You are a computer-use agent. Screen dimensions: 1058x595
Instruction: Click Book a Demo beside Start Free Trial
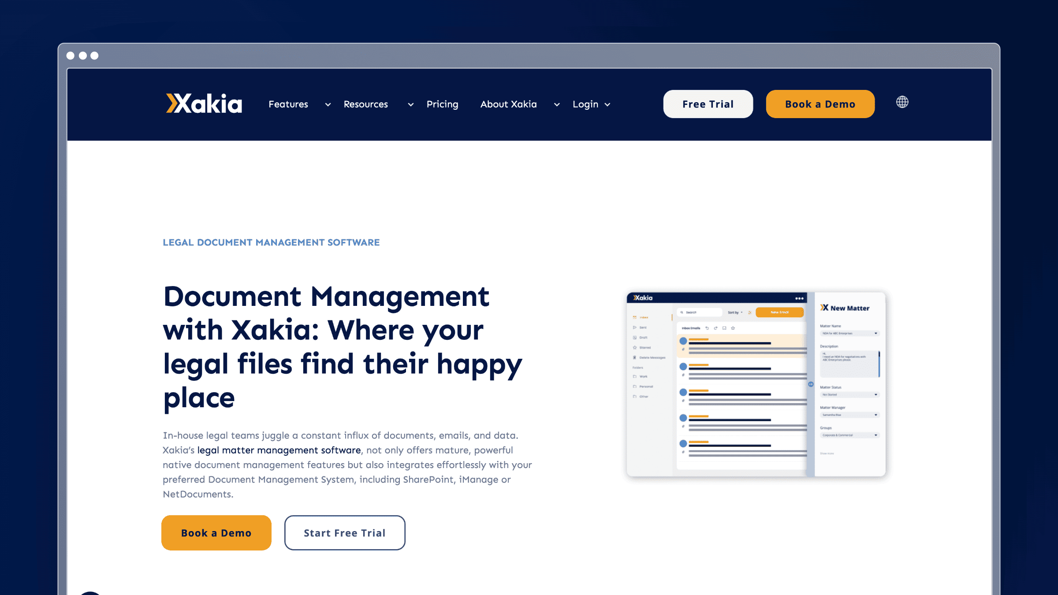click(x=216, y=533)
